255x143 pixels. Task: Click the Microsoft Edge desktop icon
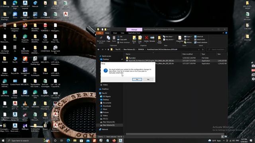[x=15, y=4]
